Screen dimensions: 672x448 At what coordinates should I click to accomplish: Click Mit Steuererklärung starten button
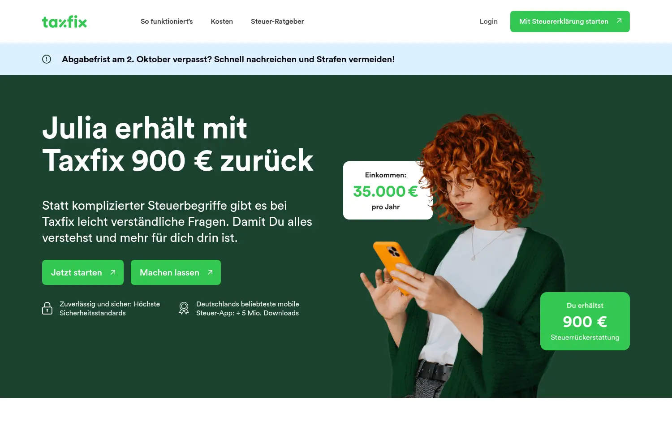point(570,22)
